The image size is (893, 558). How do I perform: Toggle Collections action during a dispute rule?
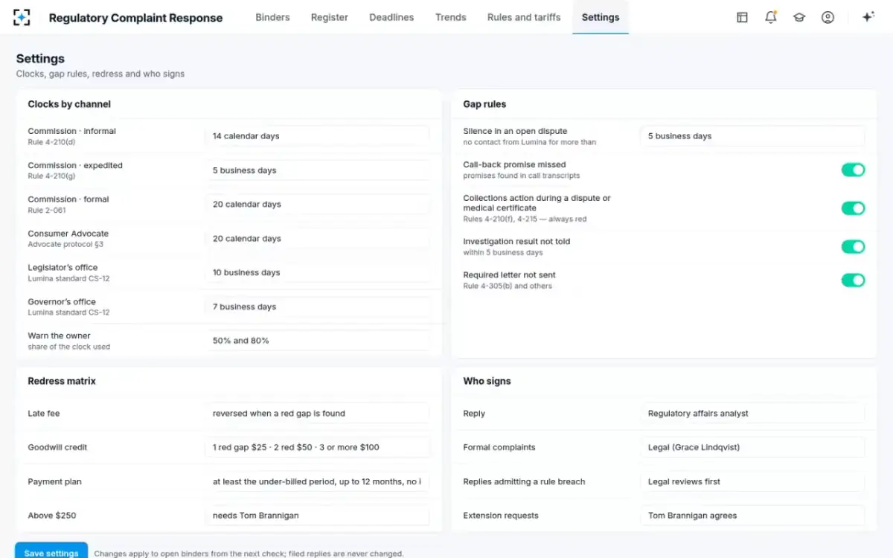853,208
